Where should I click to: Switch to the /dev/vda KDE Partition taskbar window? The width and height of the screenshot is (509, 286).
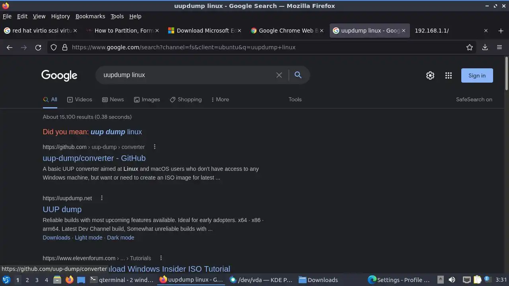pos(261,280)
